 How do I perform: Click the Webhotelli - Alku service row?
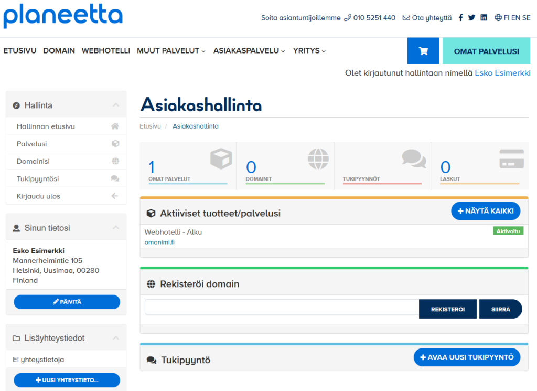click(334, 237)
